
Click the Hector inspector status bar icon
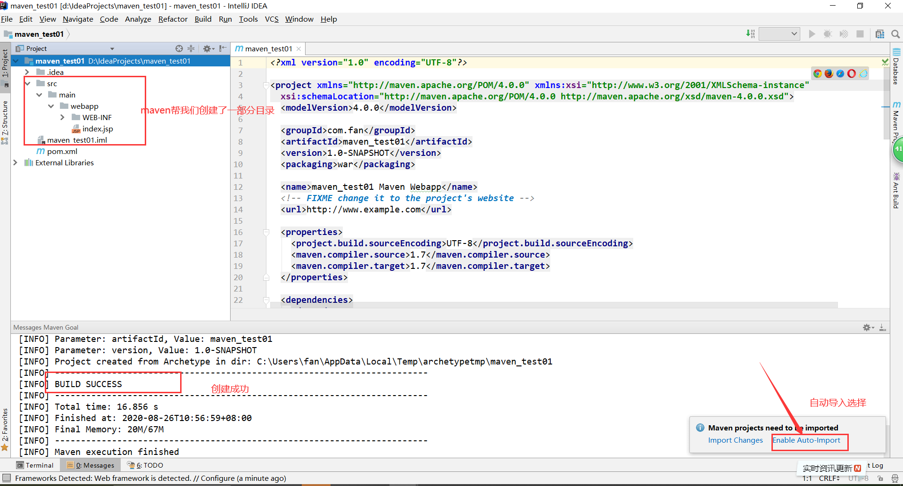[x=895, y=478]
